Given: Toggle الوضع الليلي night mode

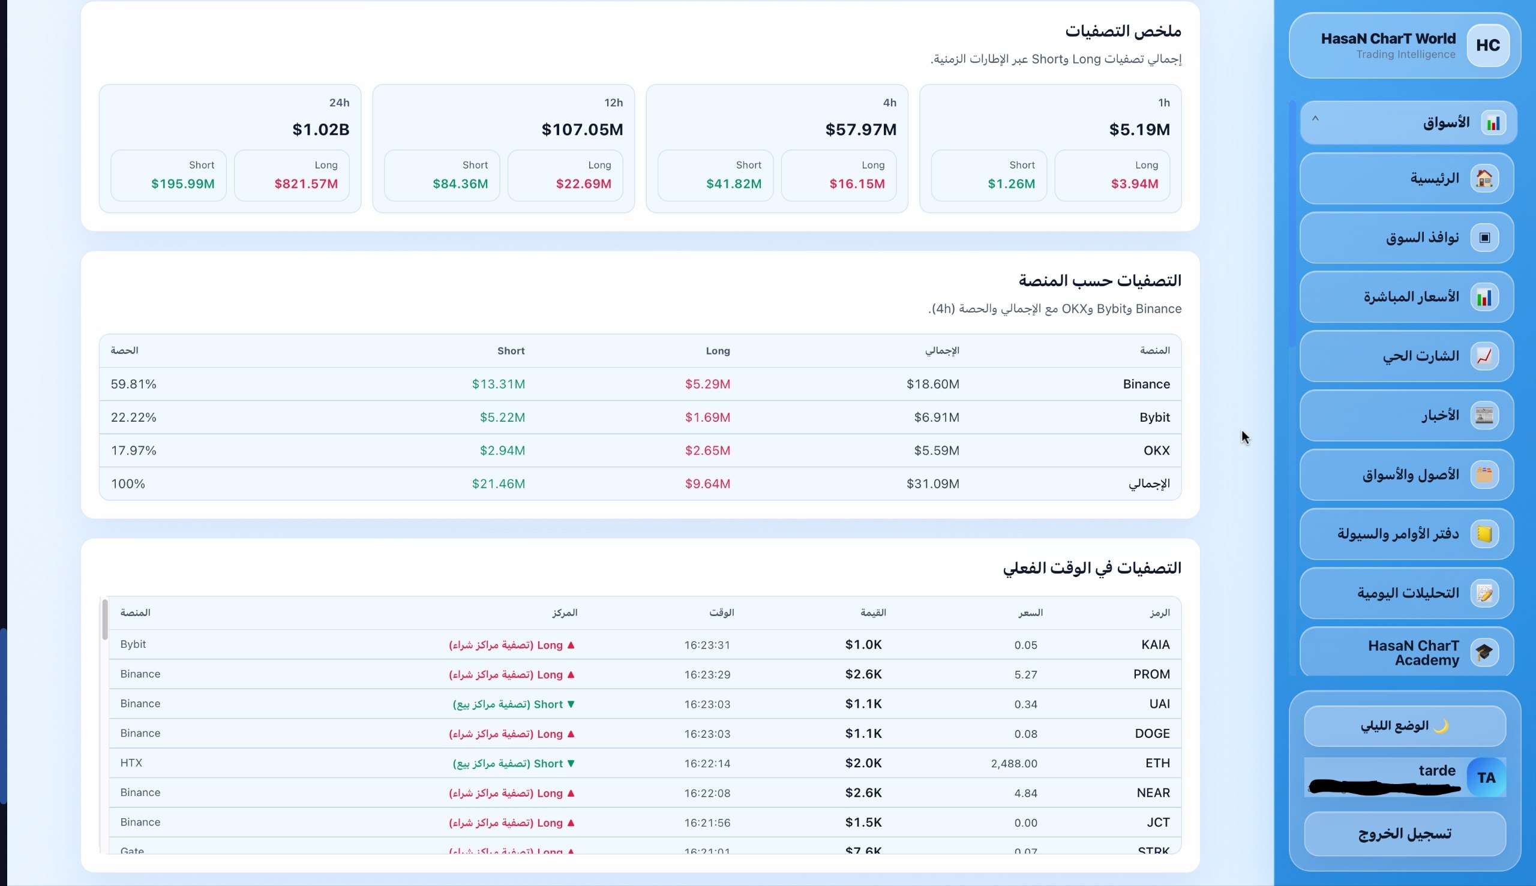Looking at the screenshot, I should (1405, 726).
